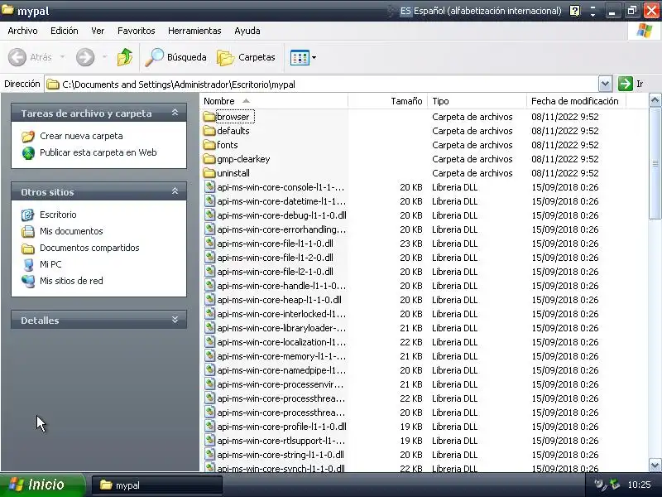Open Mis sitios de red link
Viewport: 662px width, 497px height.
71,281
